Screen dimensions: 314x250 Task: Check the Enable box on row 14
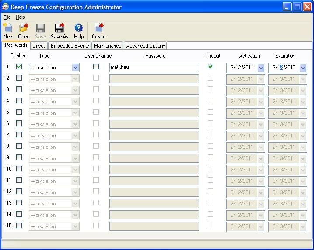19,214
